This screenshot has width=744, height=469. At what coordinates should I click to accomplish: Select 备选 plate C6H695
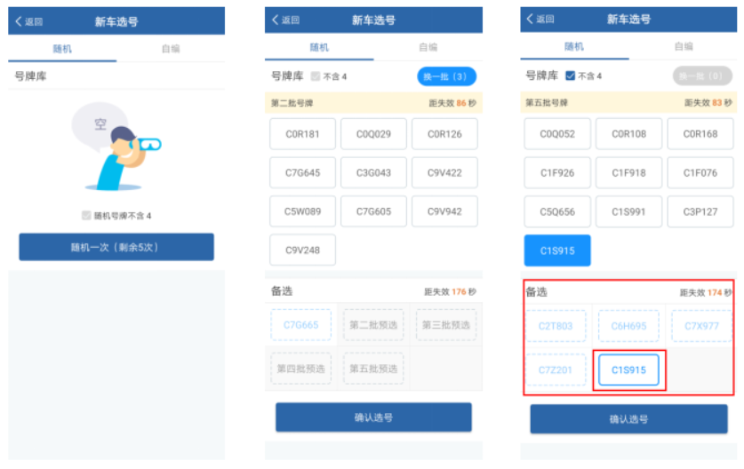click(x=628, y=326)
